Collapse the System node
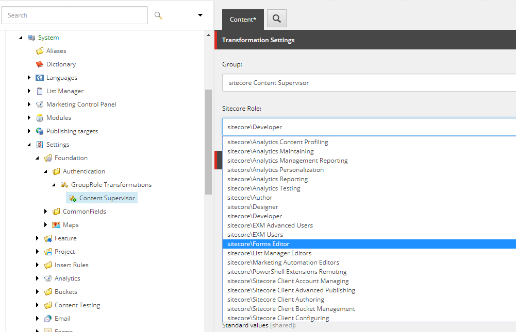 coord(21,38)
